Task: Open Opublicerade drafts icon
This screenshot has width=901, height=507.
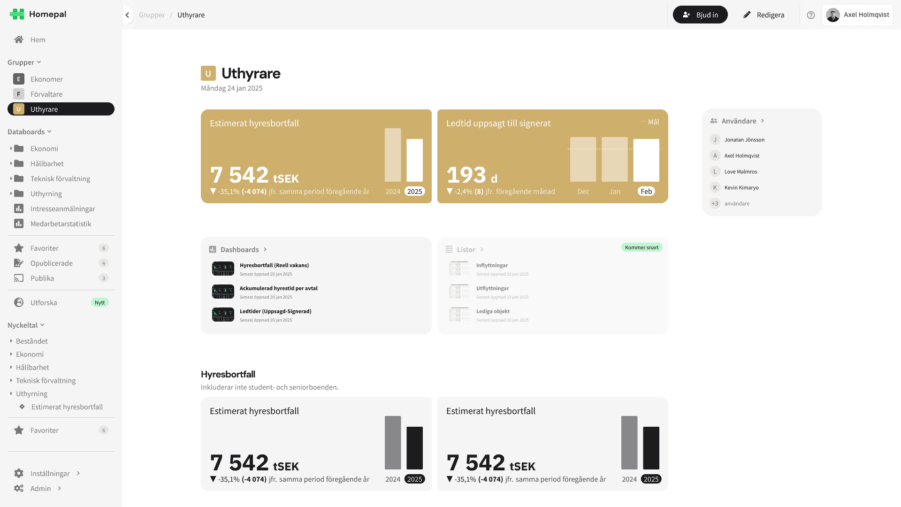Action: pos(19,263)
